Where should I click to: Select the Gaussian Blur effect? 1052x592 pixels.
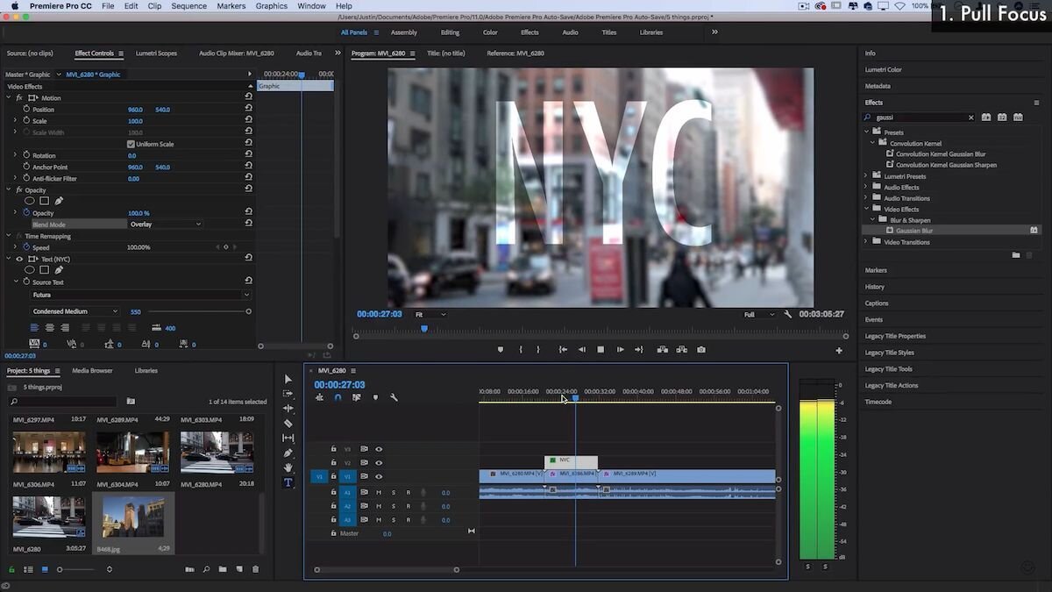(x=914, y=231)
